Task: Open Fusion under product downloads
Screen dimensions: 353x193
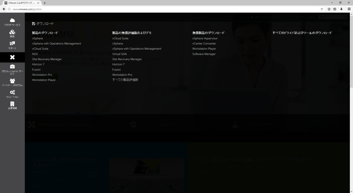Action: pyautogui.click(x=36, y=70)
